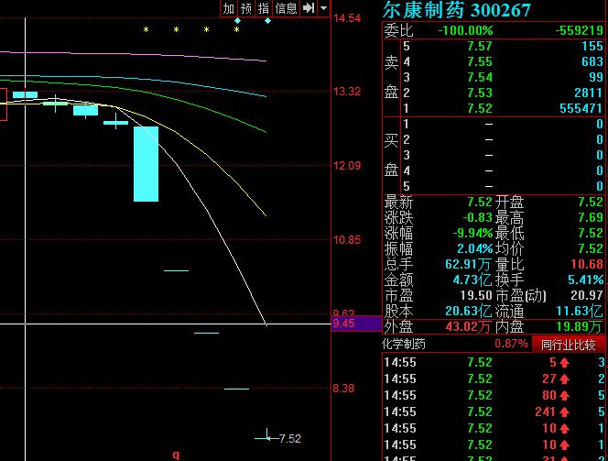Click the 预 toolbar button

pyautogui.click(x=246, y=8)
